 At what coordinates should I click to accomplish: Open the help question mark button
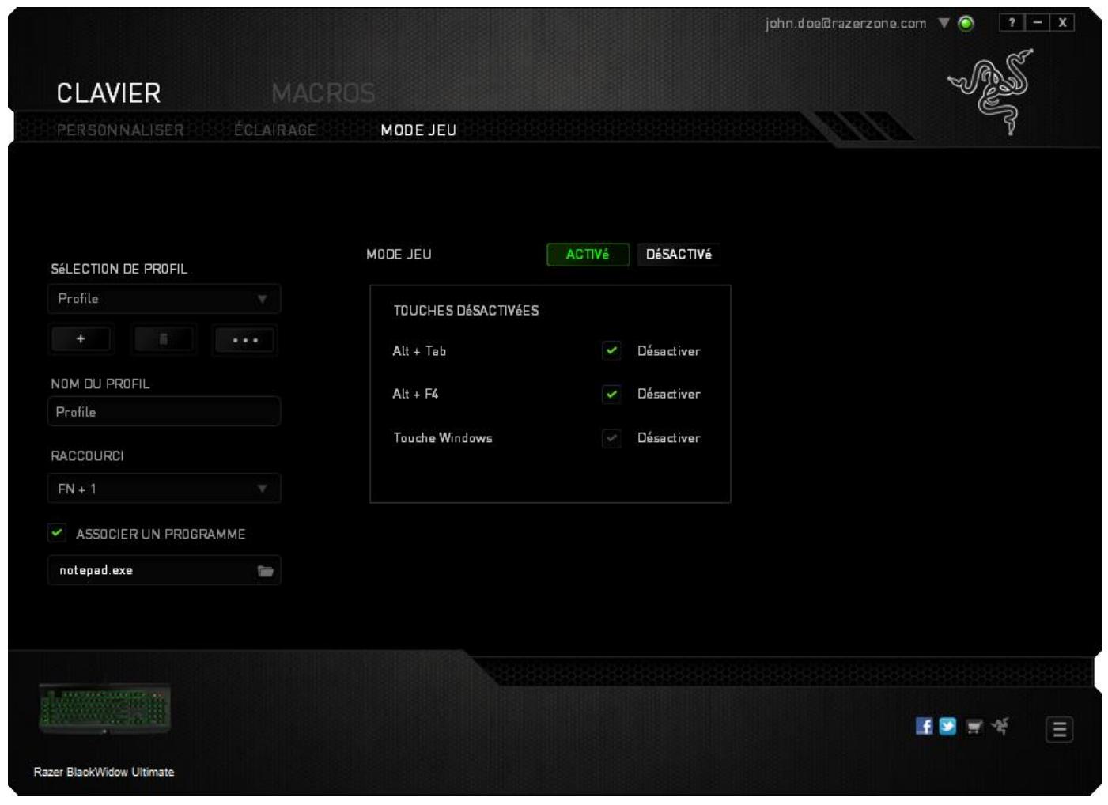1012,23
